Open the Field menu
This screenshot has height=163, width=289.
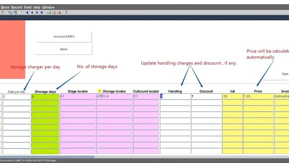28,7
